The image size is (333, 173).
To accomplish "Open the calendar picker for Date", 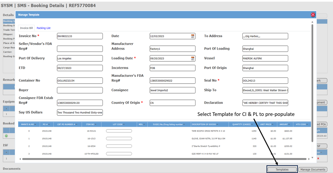I will [x=193, y=36].
